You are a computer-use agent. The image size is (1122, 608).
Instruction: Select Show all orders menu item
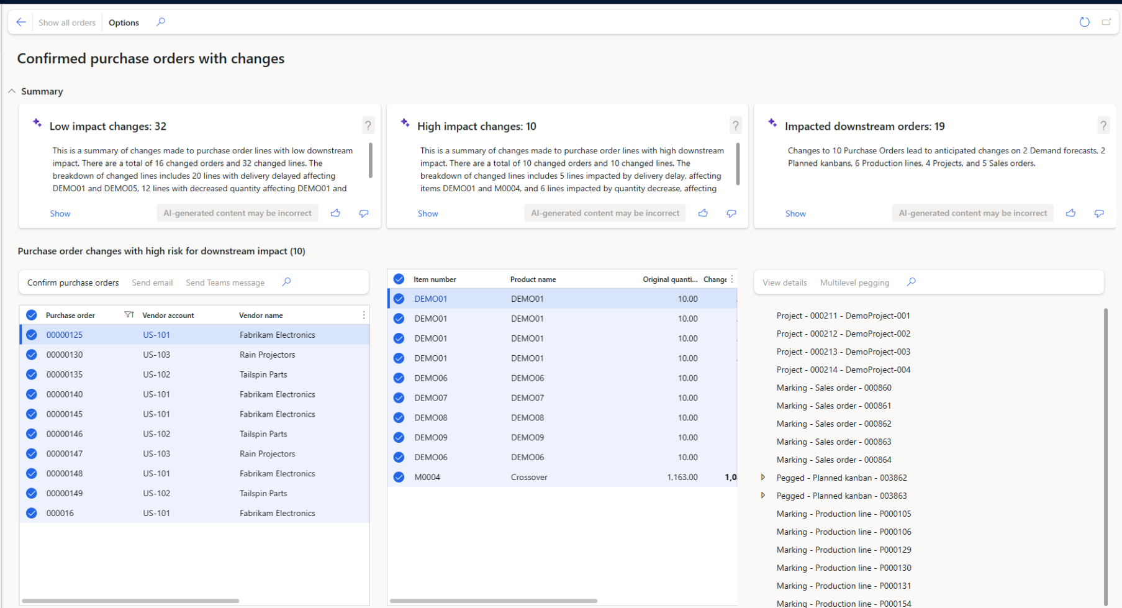67,22
